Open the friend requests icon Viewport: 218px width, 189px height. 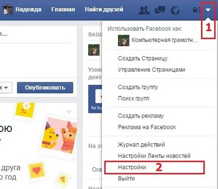coord(144,11)
